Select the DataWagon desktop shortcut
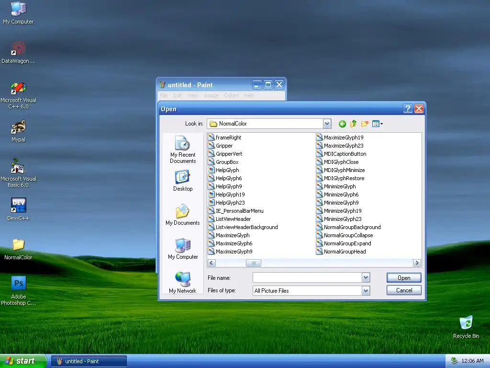 point(18,52)
